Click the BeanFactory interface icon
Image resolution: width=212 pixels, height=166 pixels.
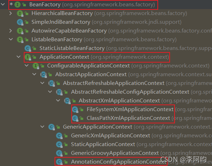click(17, 5)
